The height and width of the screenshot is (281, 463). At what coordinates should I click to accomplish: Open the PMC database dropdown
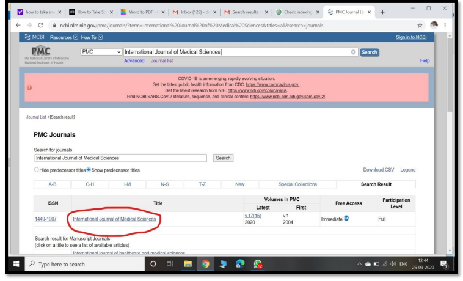pyautogui.click(x=101, y=52)
